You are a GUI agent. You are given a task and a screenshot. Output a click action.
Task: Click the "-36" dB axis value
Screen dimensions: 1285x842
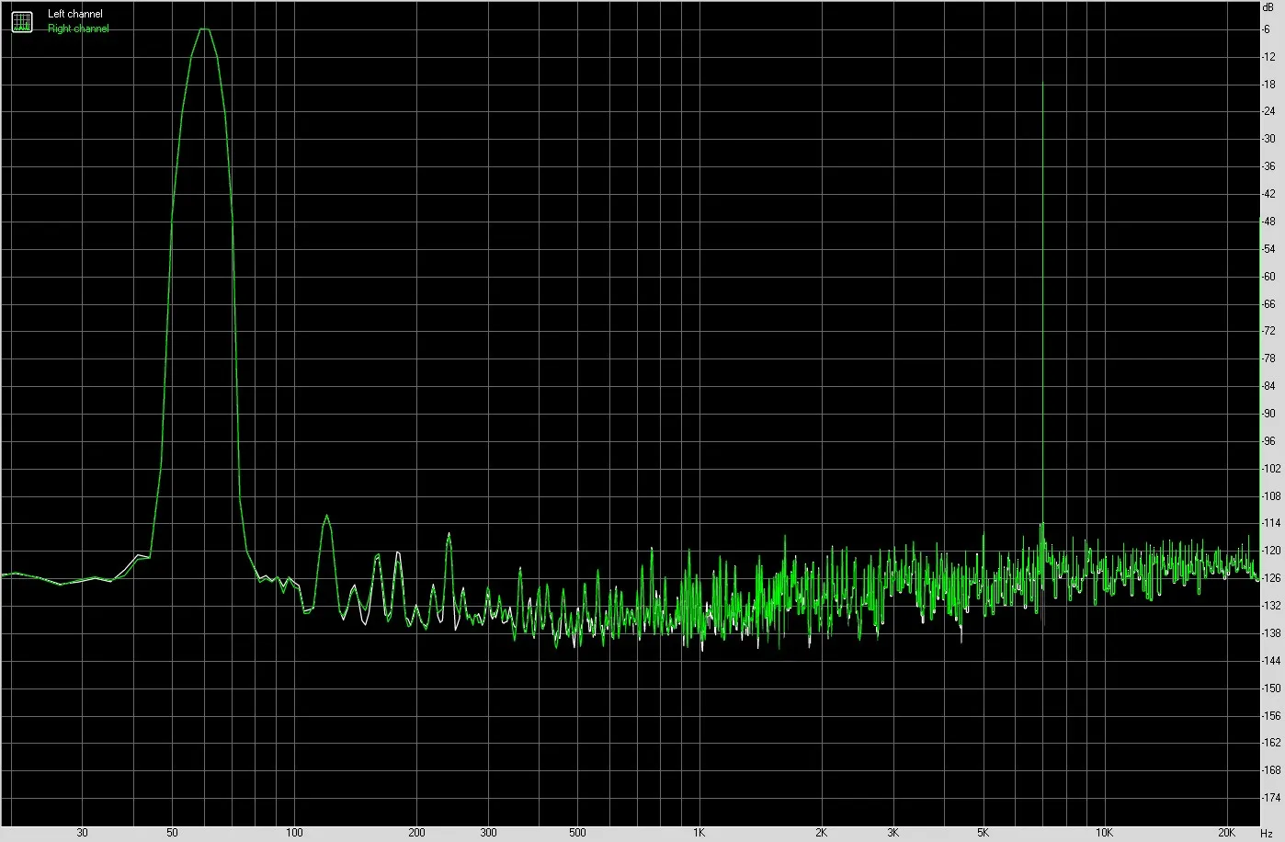[x=1268, y=166]
